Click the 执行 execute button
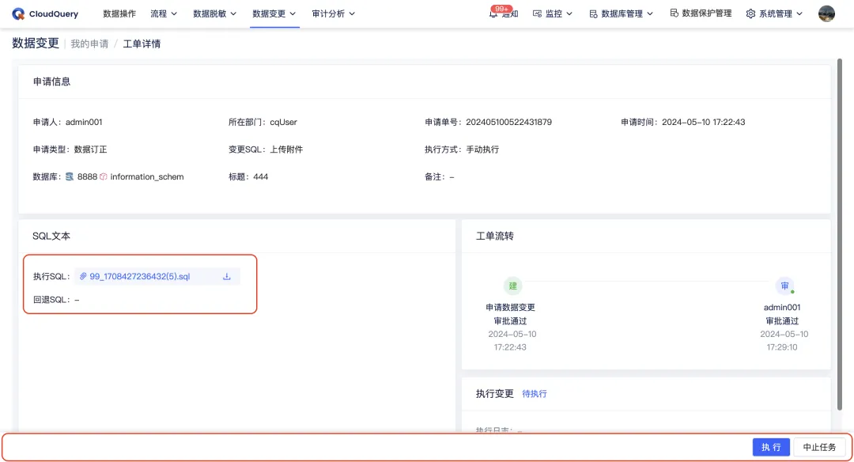This screenshot has height=462, width=854. click(x=771, y=446)
